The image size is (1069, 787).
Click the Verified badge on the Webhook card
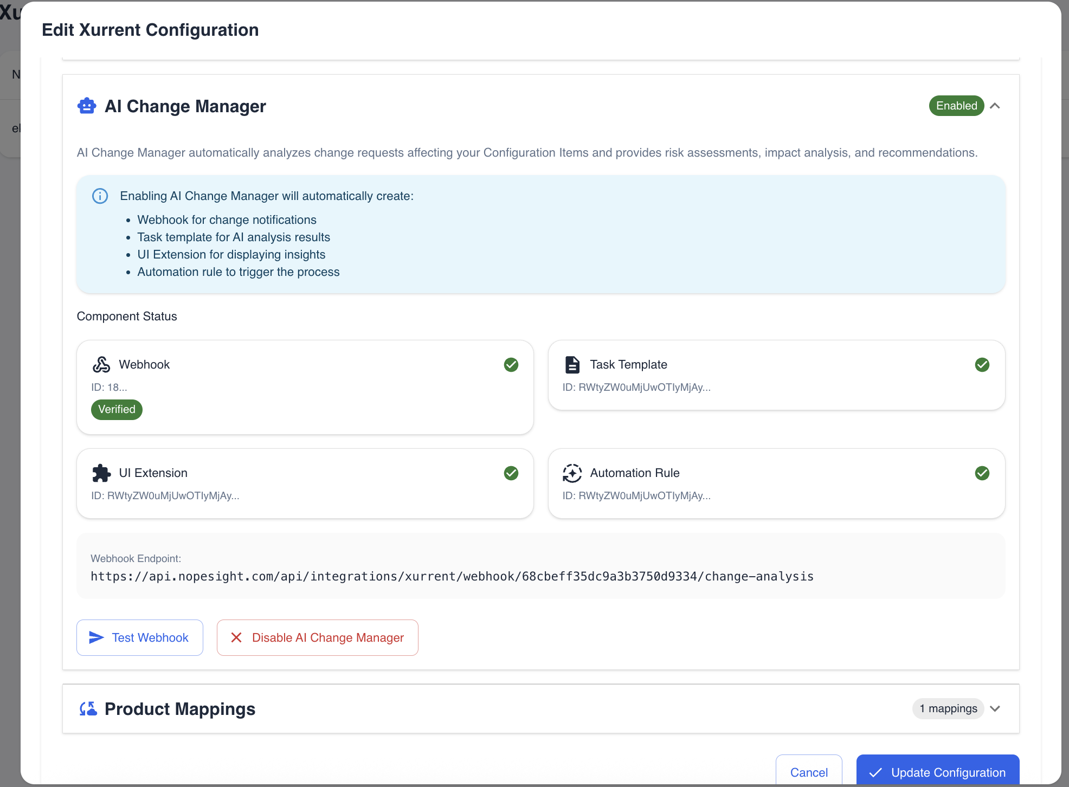117,409
